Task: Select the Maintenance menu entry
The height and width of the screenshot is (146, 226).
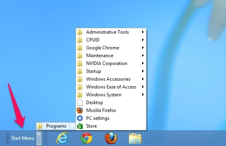Action: click(x=111, y=56)
